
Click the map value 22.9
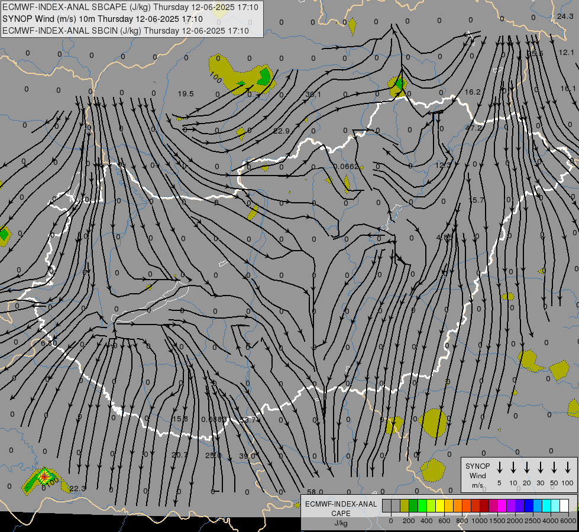[282, 131]
